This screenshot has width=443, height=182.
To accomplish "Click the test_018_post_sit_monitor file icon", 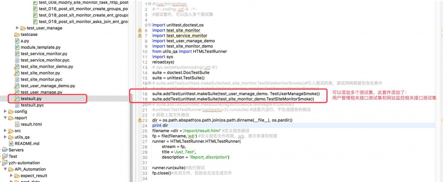I will 35,15.
